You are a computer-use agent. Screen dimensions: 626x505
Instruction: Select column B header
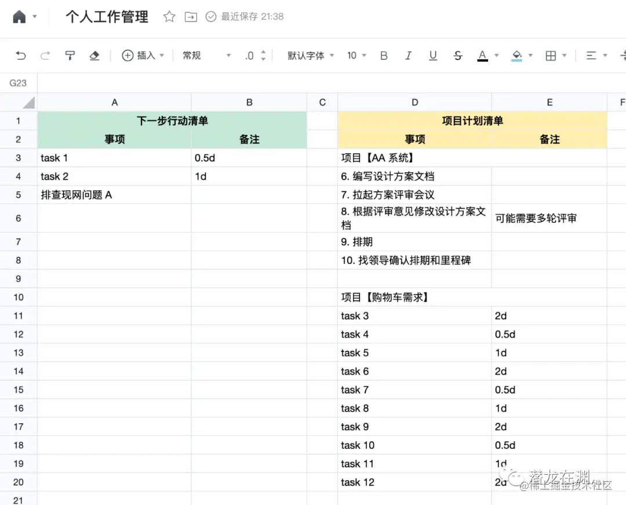(249, 102)
